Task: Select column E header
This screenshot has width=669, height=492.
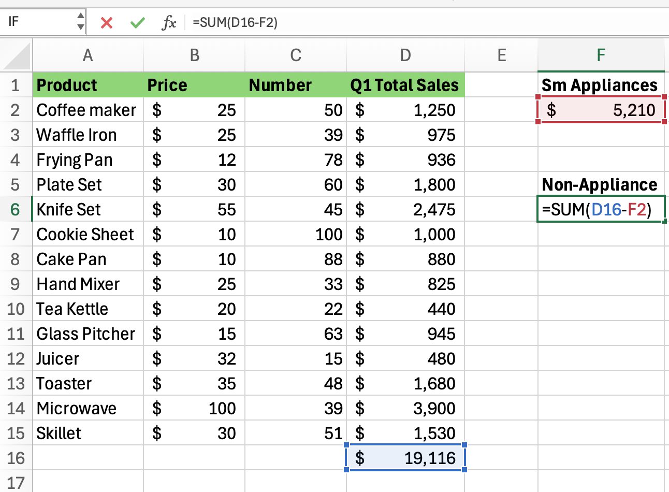Action: pyautogui.click(x=501, y=55)
